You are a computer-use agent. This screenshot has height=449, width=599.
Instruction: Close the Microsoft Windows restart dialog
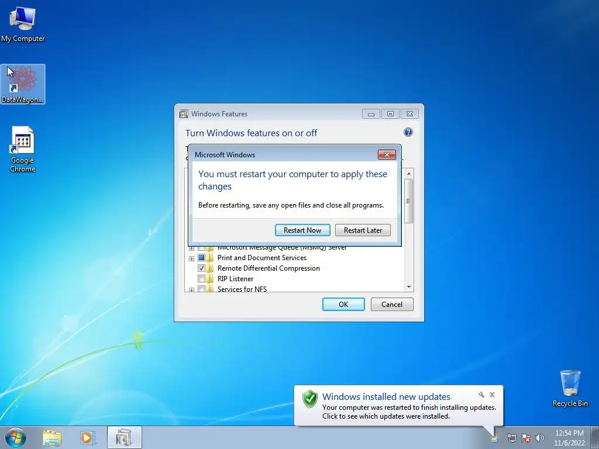click(x=387, y=154)
